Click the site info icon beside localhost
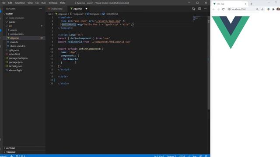 [229, 9]
